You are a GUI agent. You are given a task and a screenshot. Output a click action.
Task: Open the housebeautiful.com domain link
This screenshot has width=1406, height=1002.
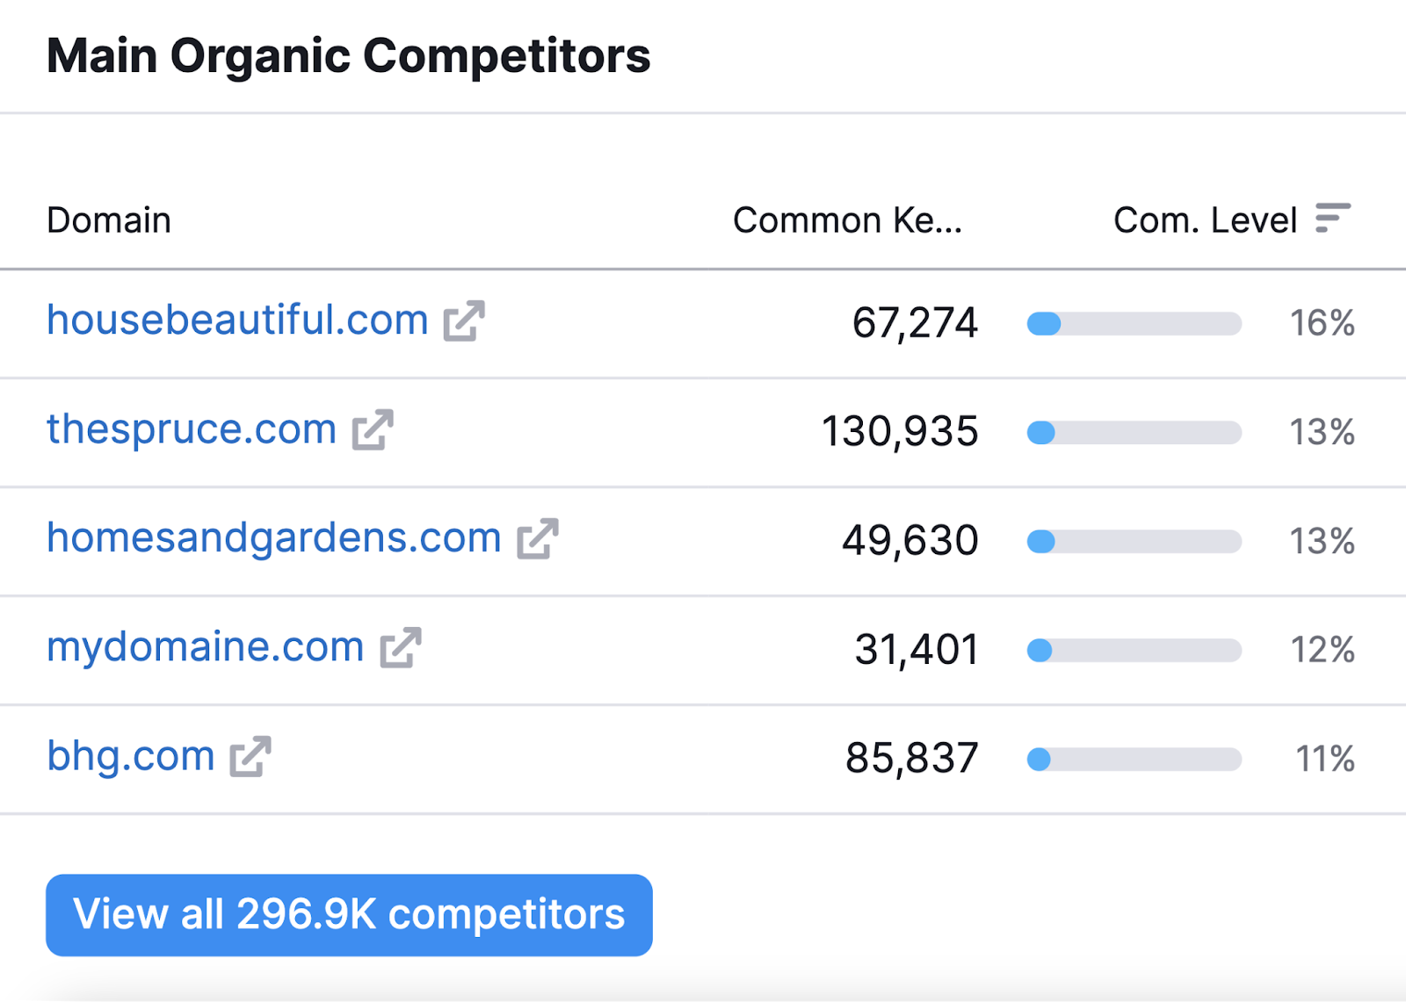(237, 321)
